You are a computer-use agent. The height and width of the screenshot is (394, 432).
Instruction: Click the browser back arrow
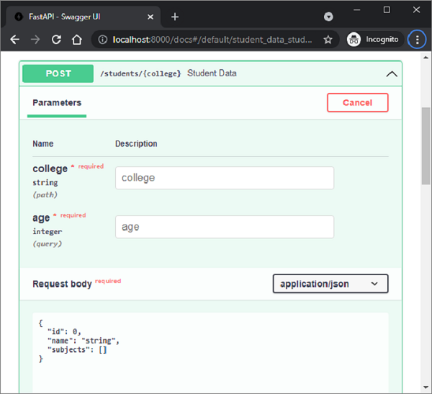(14, 40)
